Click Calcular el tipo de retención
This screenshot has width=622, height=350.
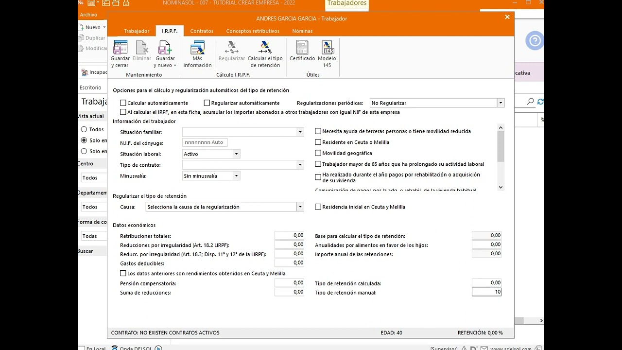(x=265, y=54)
